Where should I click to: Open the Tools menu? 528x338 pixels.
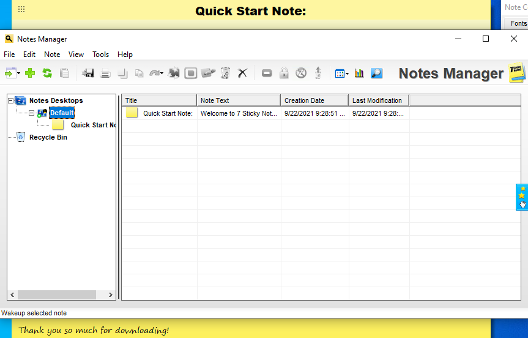(x=100, y=54)
